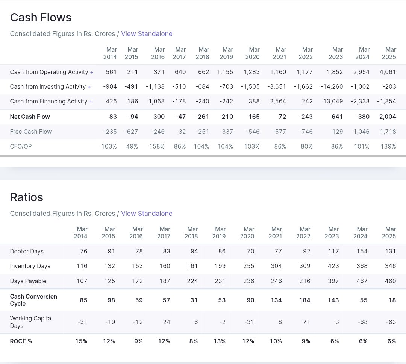Select the Free Cash Flow row label
The image size is (406, 364).
pyautogui.click(x=31, y=132)
